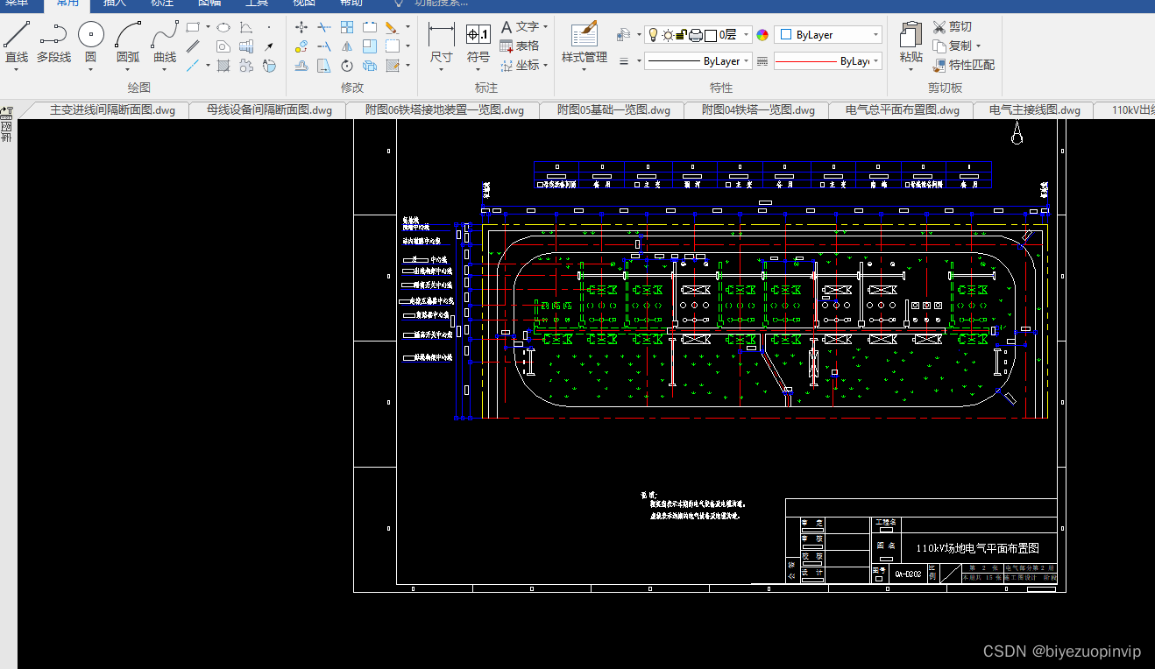Screen dimensions: 1155x669
Task: Click the array grid modify tool
Action: [x=347, y=27]
